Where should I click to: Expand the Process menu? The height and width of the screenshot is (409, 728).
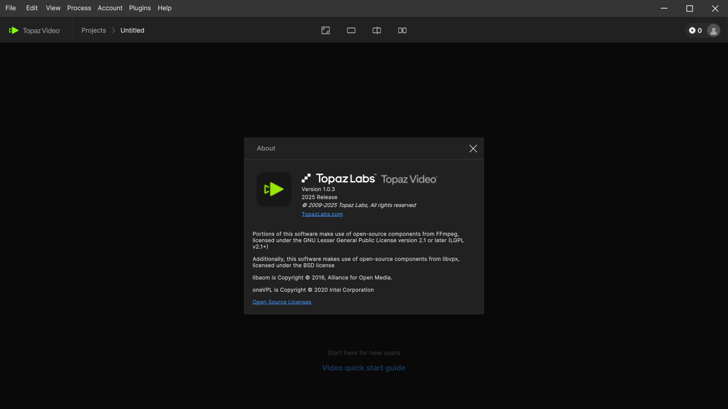pyautogui.click(x=79, y=8)
